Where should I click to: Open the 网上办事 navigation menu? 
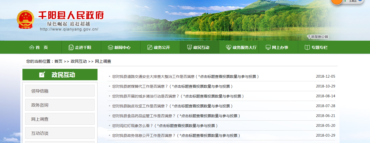coord(278,47)
